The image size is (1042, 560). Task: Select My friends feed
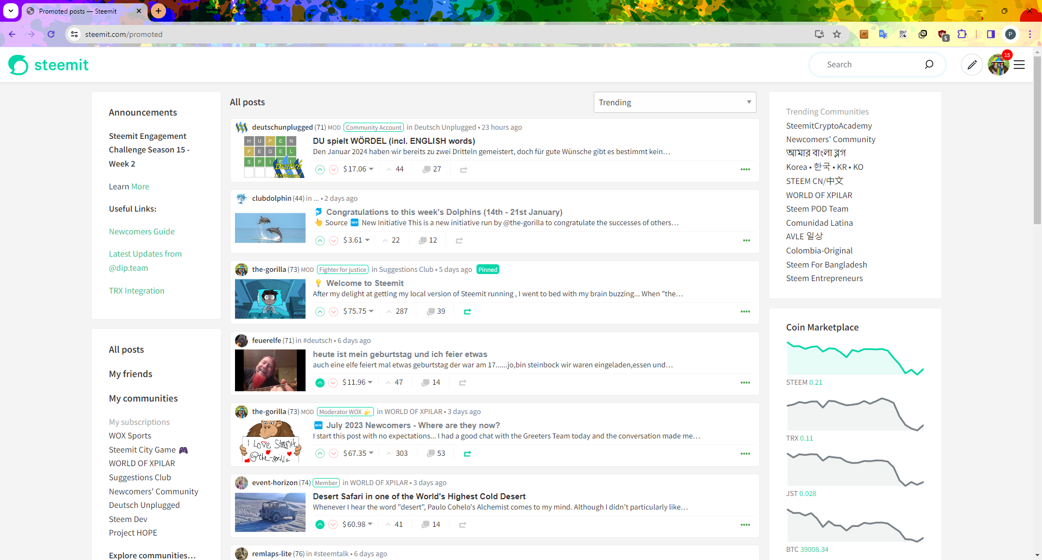tap(131, 374)
